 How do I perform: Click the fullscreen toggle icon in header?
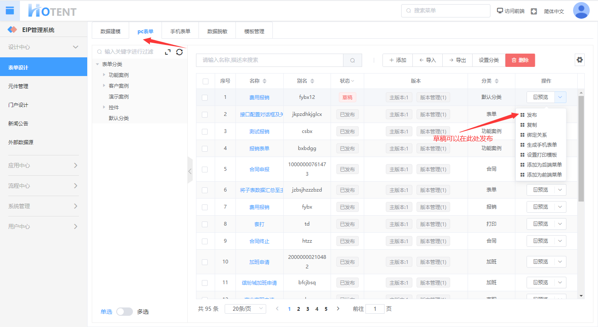pos(534,11)
